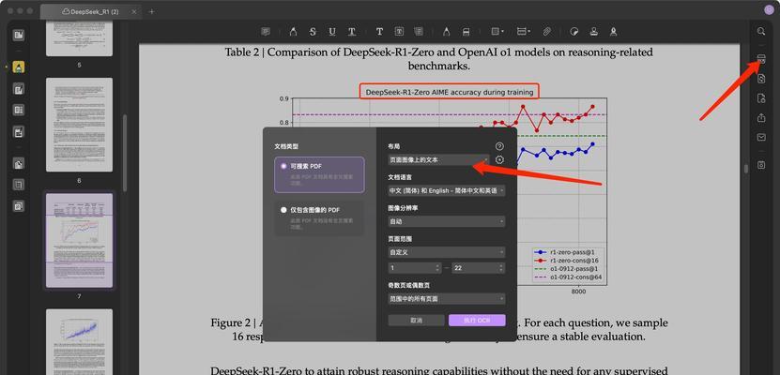Select the squiggly underline T tool
The width and height of the screenshot is (780, 375).
pyautogui.click(x=352, y=32)
